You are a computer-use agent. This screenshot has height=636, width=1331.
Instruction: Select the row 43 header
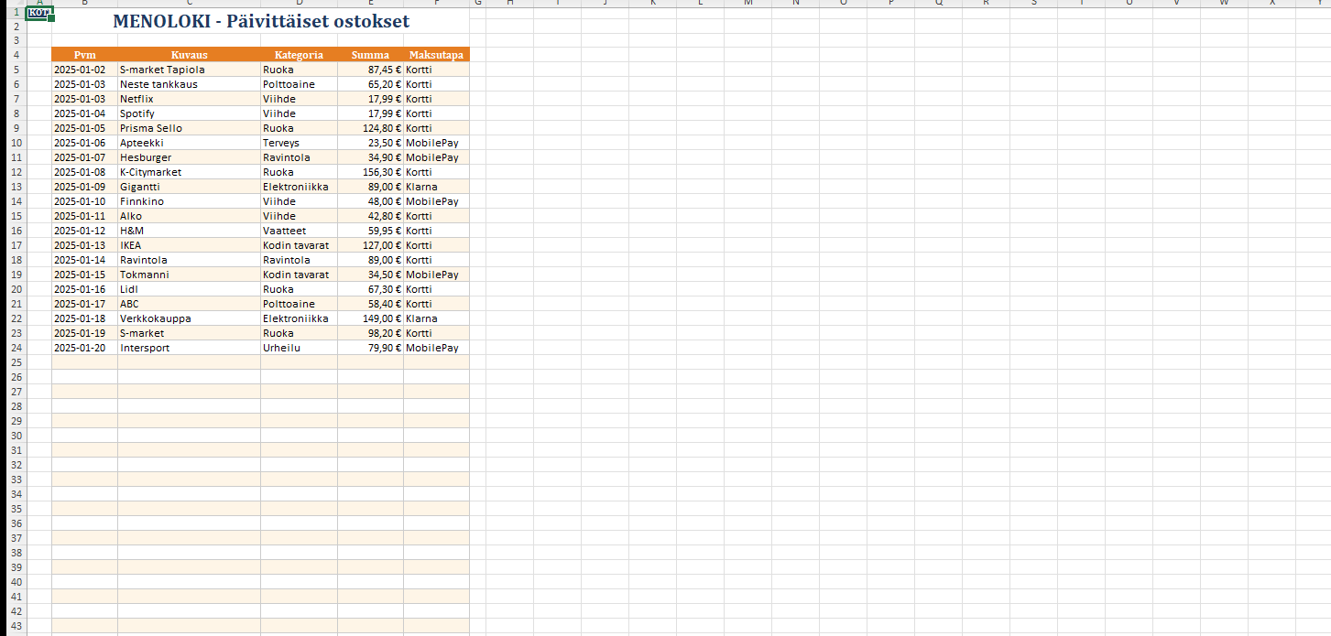coord(16,626)
